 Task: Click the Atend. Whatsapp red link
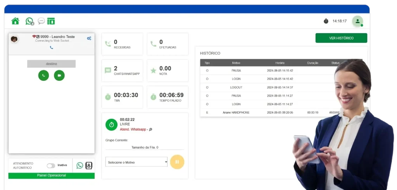133,129
